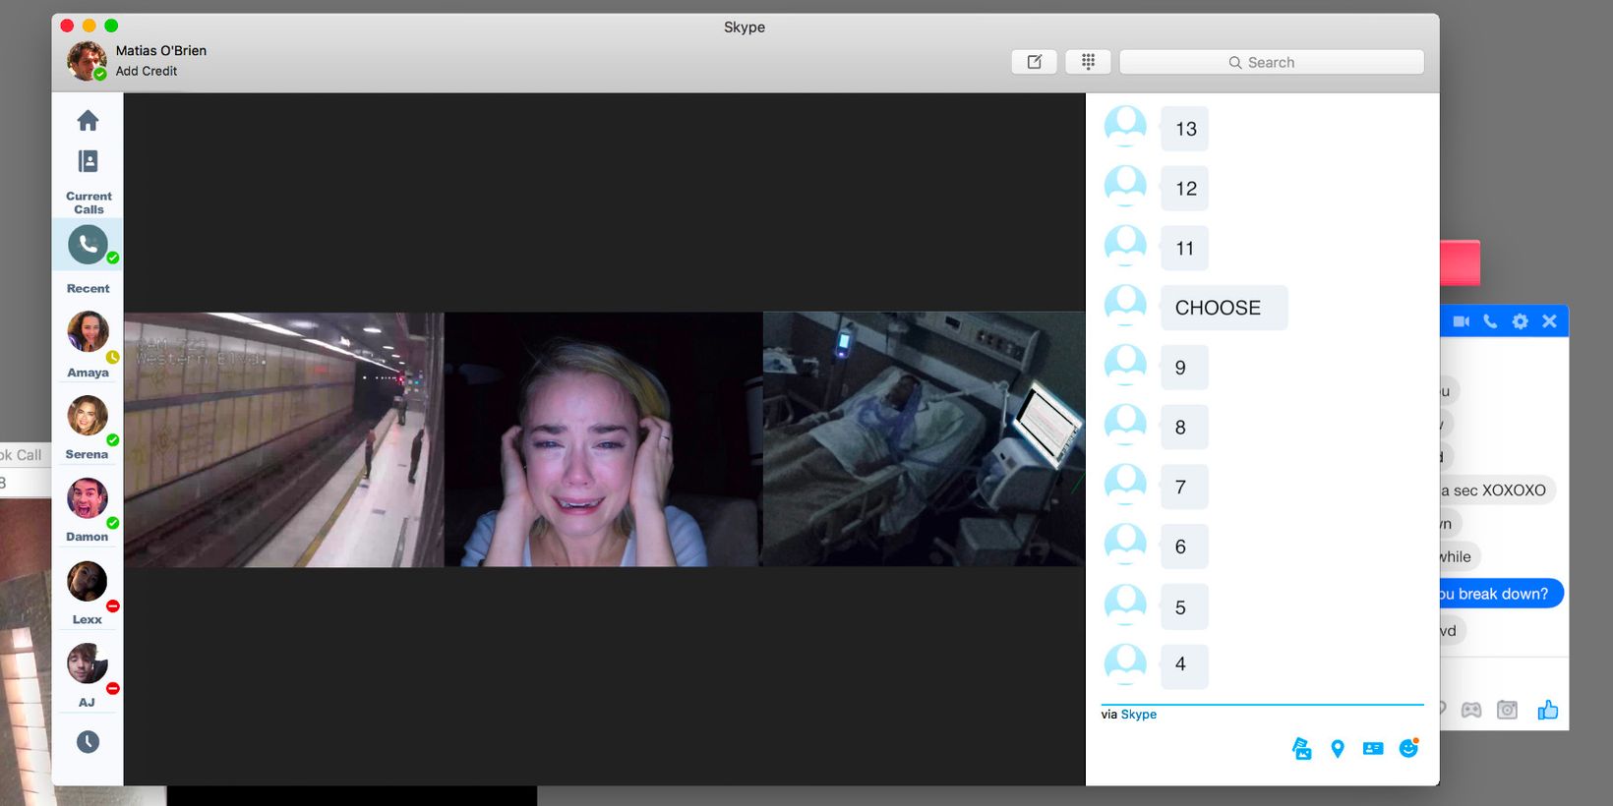The width and height of the screenshot is (1613, 806).
Task: Click the 'a sec XOXOXO' message
Action: coord(1497,490)
